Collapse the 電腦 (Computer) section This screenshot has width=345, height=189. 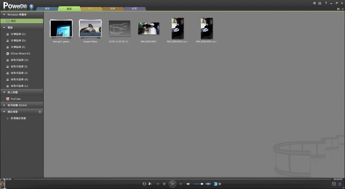point(4,28)
